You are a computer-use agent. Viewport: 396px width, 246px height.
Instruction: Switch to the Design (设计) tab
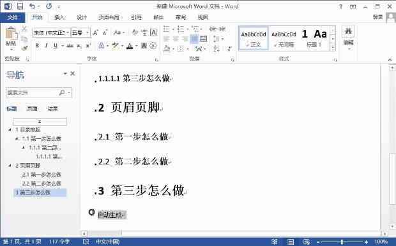click(x=82, y=17)
